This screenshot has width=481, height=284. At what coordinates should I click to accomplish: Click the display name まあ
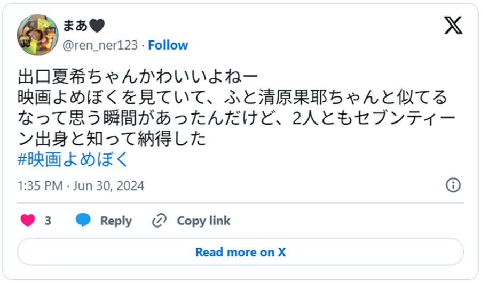75,26
